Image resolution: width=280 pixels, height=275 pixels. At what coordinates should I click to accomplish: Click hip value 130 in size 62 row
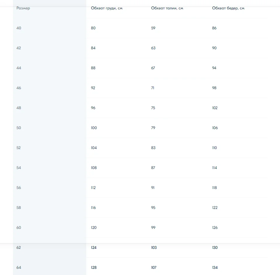[215, 247]
